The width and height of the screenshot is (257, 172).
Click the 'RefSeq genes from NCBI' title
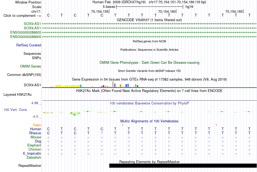(150, 41)
